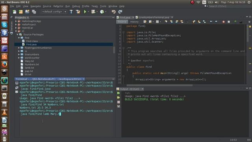Click the Stop Macro Recording icon
This screenshot has height=142, width=252.
(229, 22)
